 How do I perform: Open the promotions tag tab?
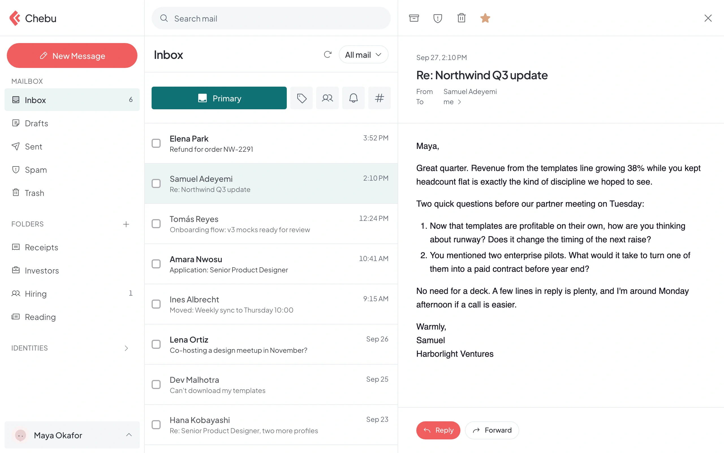coord(301,98)
